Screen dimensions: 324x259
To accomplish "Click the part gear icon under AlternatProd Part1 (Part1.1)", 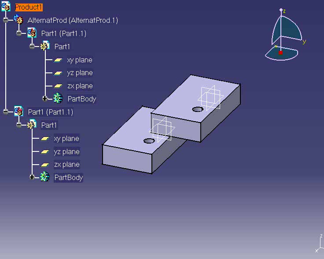I will (45, 46).
